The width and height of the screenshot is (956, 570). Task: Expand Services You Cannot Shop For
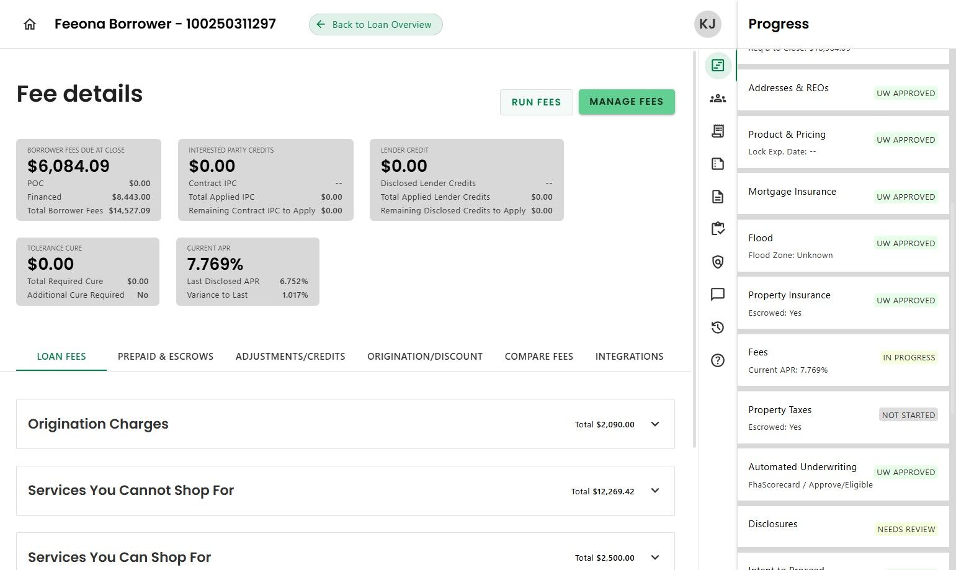[x=655, y=491]
